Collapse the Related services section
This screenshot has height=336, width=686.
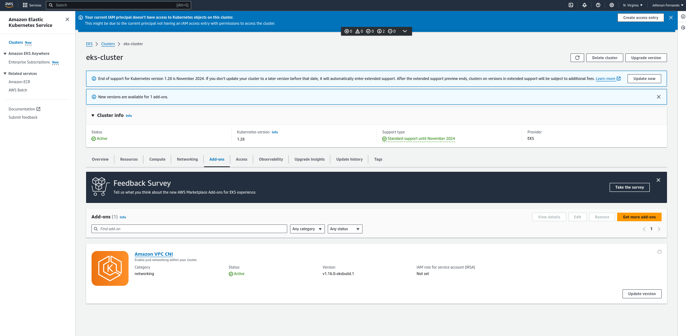point(5,74)
